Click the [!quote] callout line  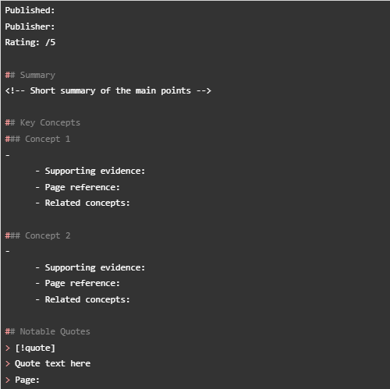point(30,348)
